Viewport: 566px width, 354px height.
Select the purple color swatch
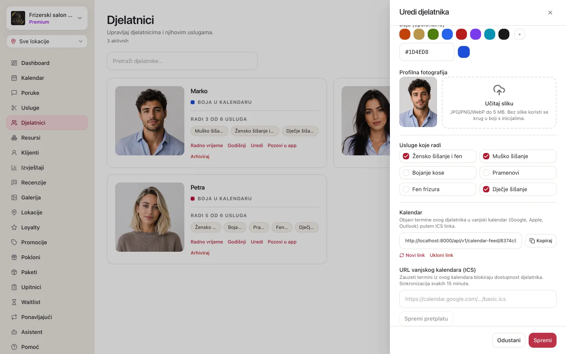[476, 35]
